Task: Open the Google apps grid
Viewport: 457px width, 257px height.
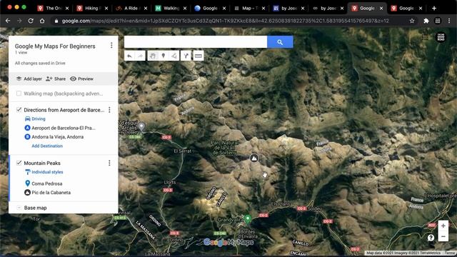Action: point(426,37)
